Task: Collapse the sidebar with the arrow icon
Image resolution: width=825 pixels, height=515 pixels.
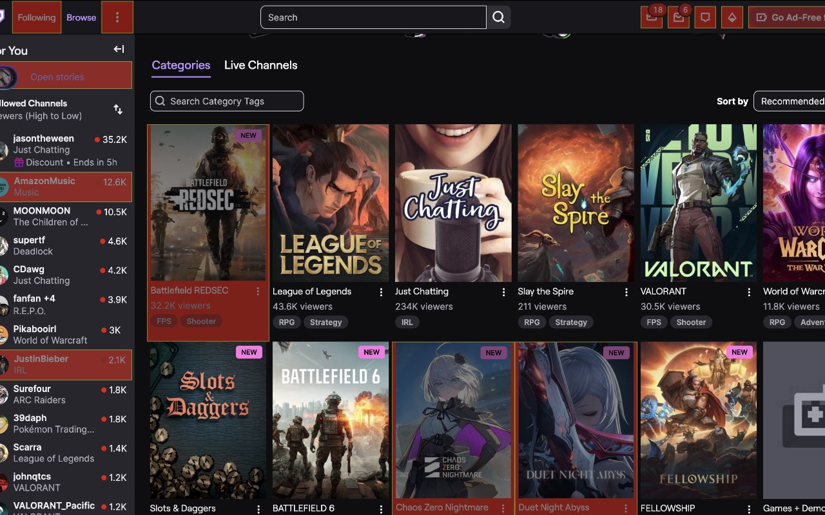Action: click(119, 50)
